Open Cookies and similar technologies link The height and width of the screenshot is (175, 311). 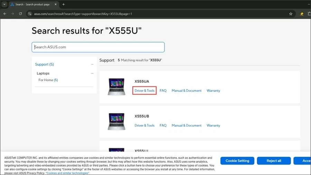68,173
